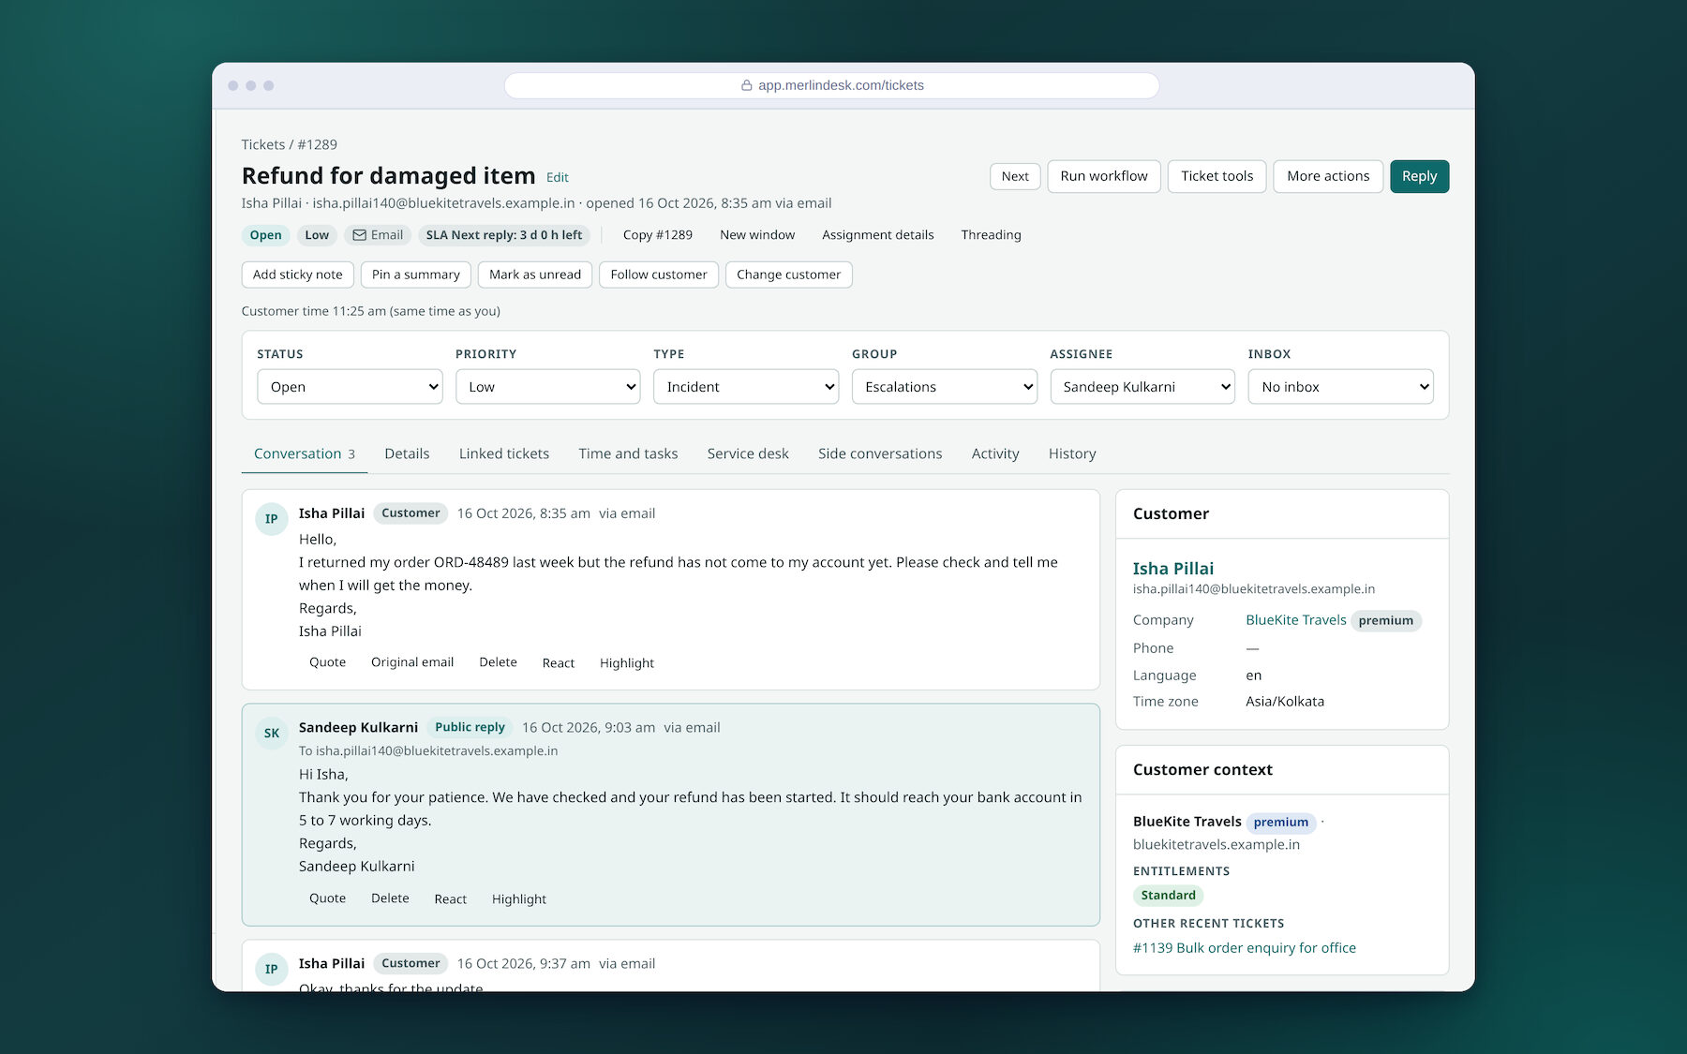
Task: Edit the ticket title
Action: 558,178
